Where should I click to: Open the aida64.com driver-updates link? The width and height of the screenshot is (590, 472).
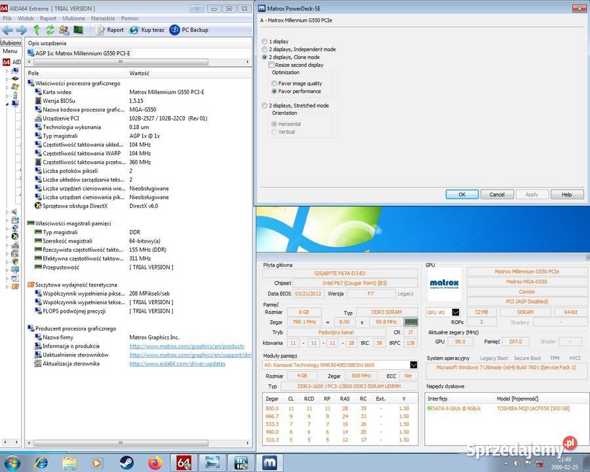coord(177,364)
